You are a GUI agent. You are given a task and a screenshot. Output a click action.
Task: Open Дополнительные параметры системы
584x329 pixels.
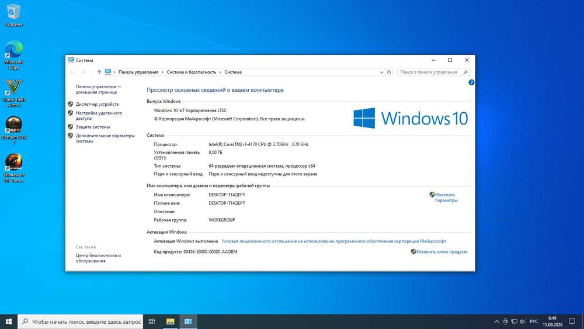(x=105, y=138)
